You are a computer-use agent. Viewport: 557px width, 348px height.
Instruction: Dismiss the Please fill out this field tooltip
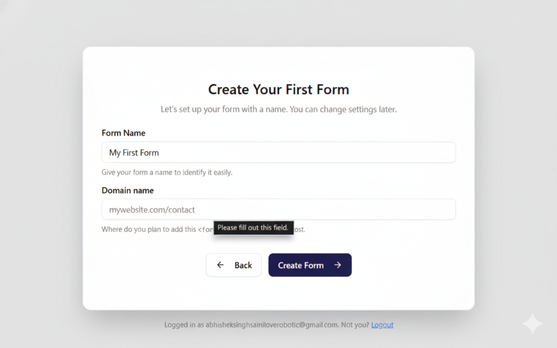tap(253, 228)
